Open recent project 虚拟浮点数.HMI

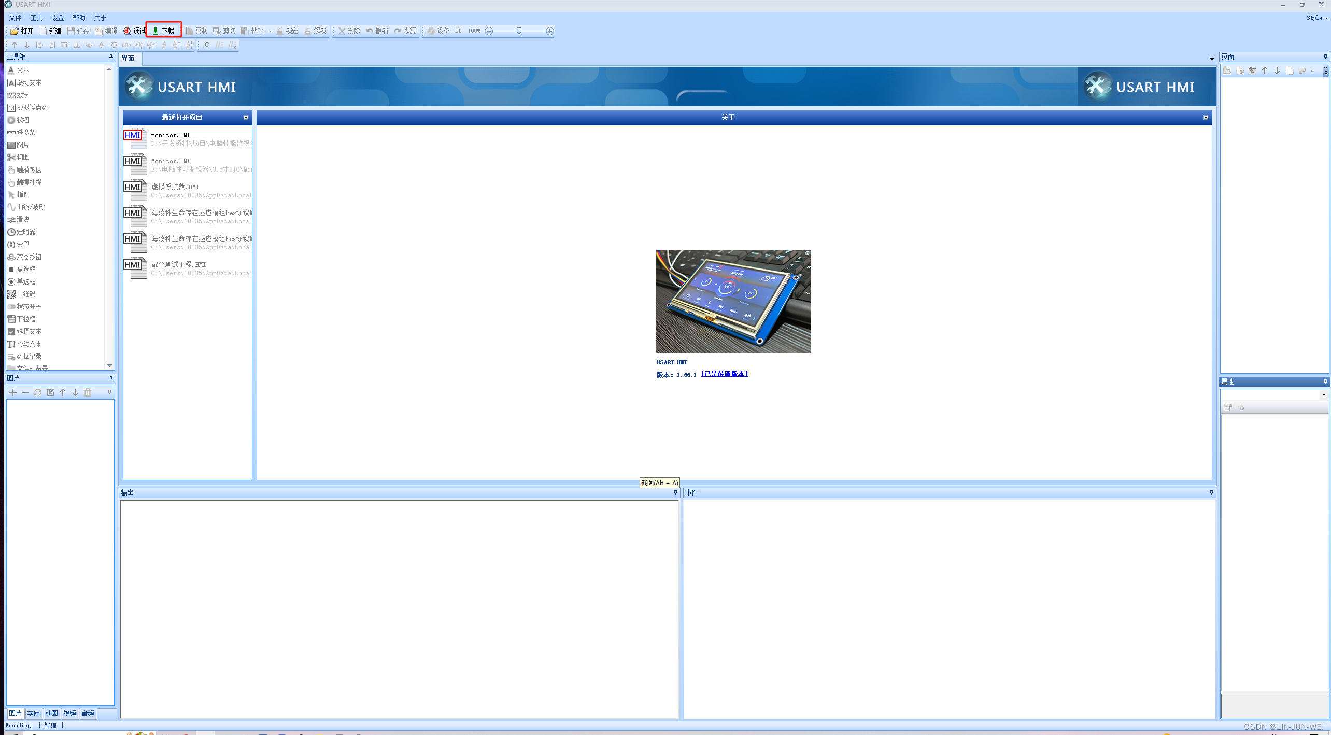pos(175,187)
